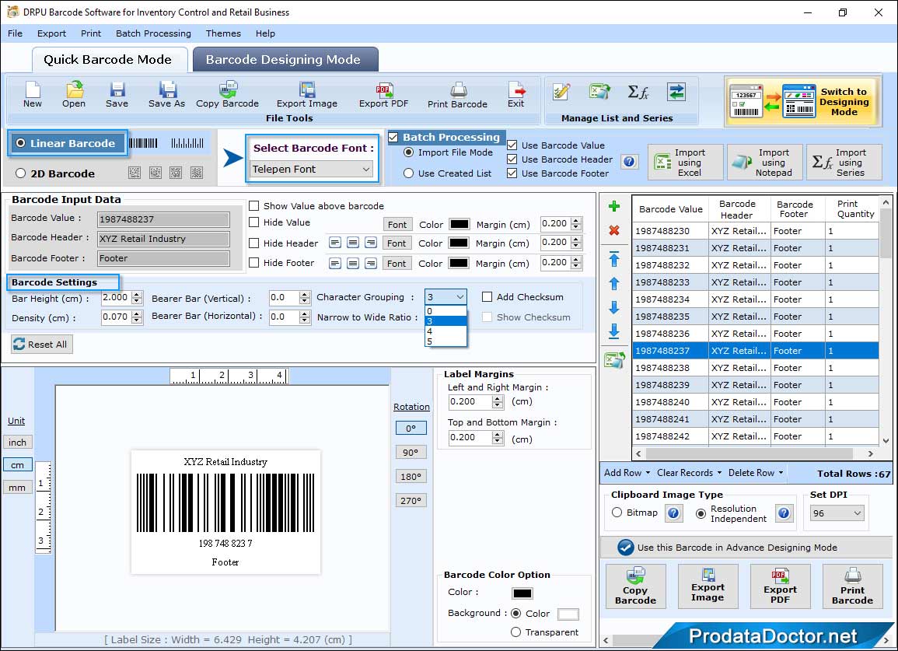Click the Exit icon

(x=516, y=94)
